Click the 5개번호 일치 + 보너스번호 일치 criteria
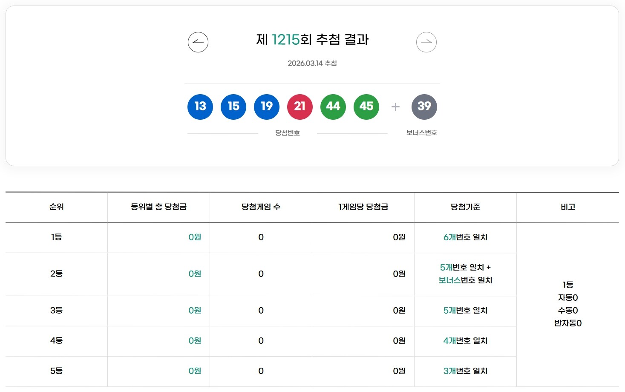 pyautogui.click(x=465, y=274)
